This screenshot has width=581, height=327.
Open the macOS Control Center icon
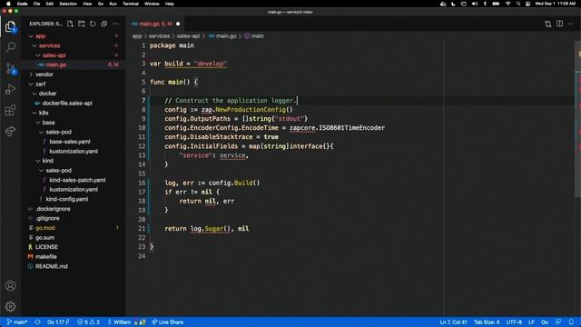pyautogui.click(x=528, y=4)
